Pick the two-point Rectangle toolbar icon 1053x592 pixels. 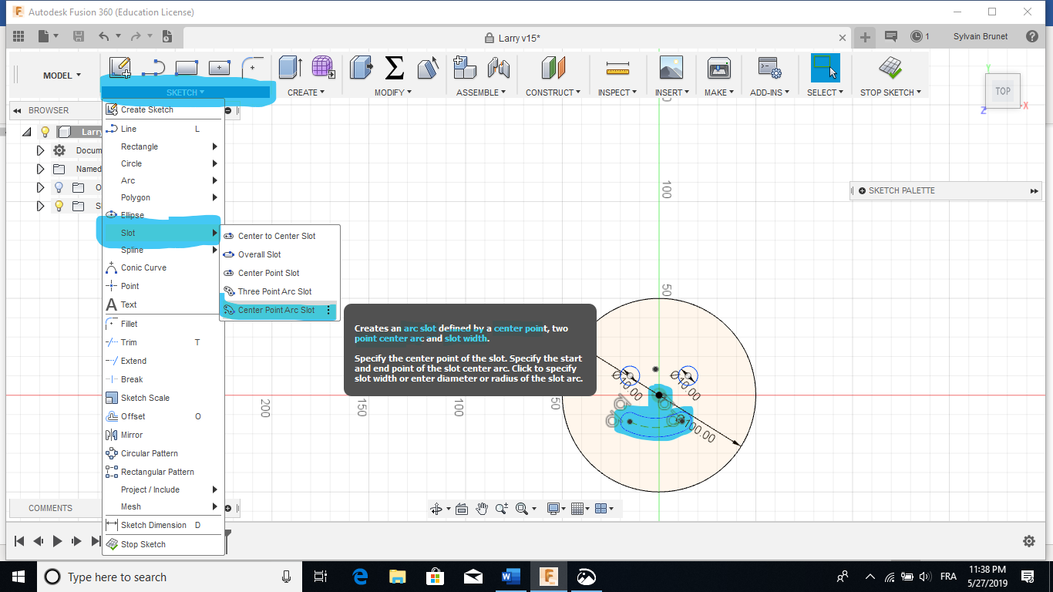[187, 68]
